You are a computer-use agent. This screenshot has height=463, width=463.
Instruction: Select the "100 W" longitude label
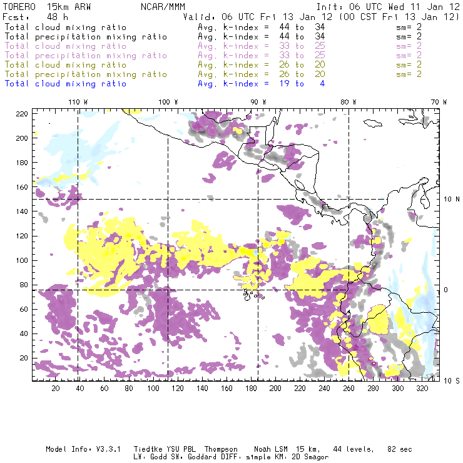(x=168, y=102)
